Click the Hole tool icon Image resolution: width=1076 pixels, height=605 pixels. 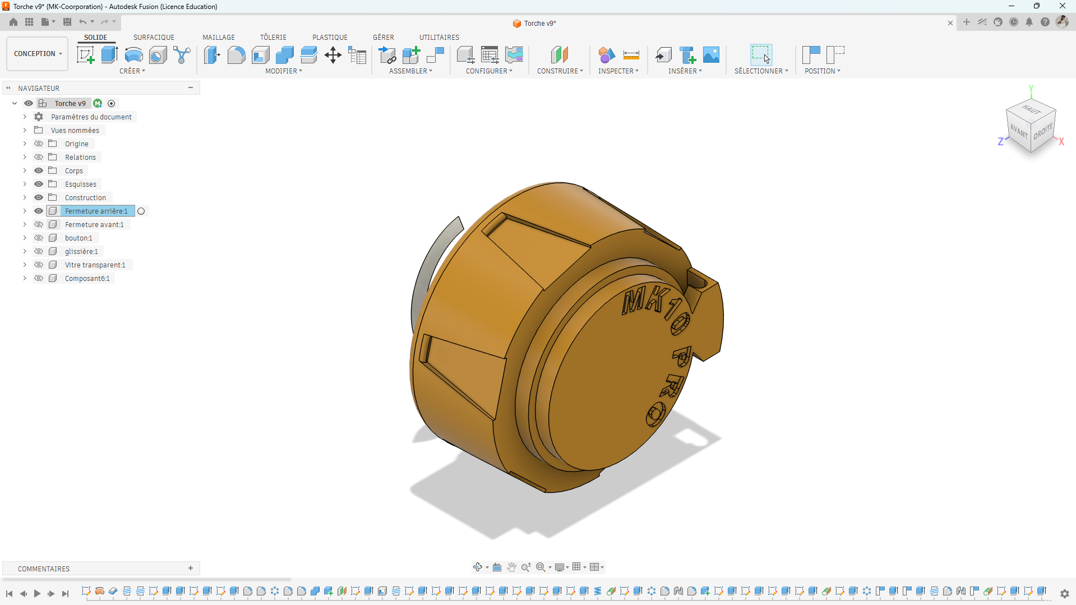point(158,55)
